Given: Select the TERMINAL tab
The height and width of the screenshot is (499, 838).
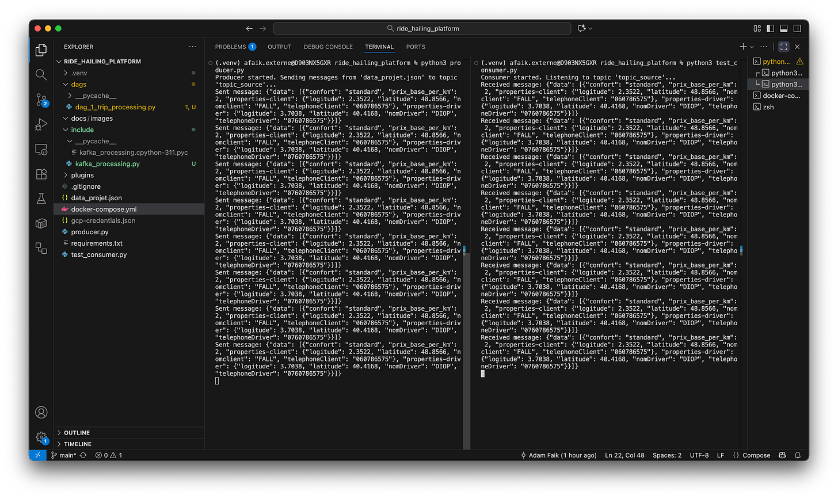Looking at the screenshot, I should (x=379, y=47).
